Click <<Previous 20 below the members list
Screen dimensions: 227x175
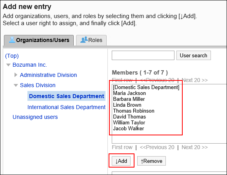[157, 147]
